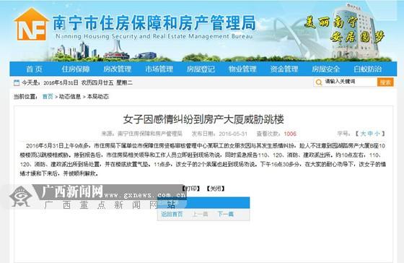The height and width of the screenshot is (263, 404).
Task: Click the 返回首页 link
Action: coord(172,214)
